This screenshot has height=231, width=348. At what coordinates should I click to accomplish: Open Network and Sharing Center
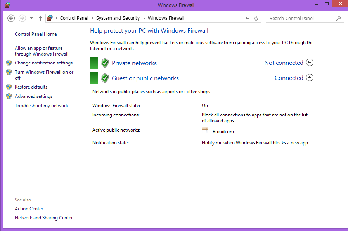coord(44,218)
